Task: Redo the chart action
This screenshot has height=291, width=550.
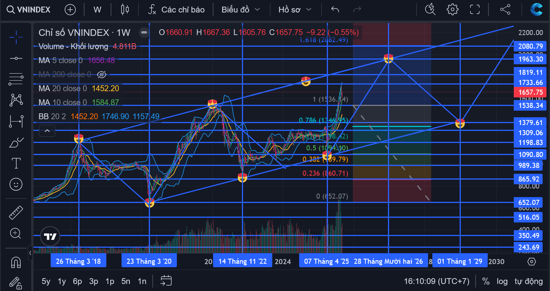Action: [357, 10]
